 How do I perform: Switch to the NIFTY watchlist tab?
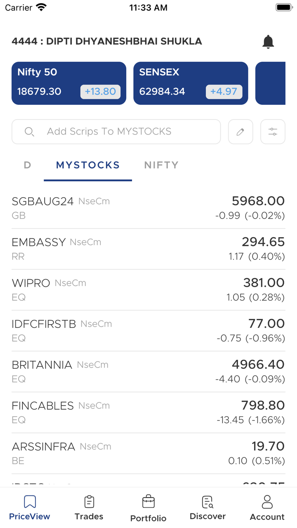click(161, 165)
